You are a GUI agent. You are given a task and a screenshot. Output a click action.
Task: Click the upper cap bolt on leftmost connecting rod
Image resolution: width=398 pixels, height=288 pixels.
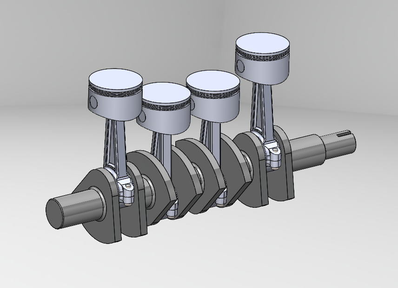(129, 186)
